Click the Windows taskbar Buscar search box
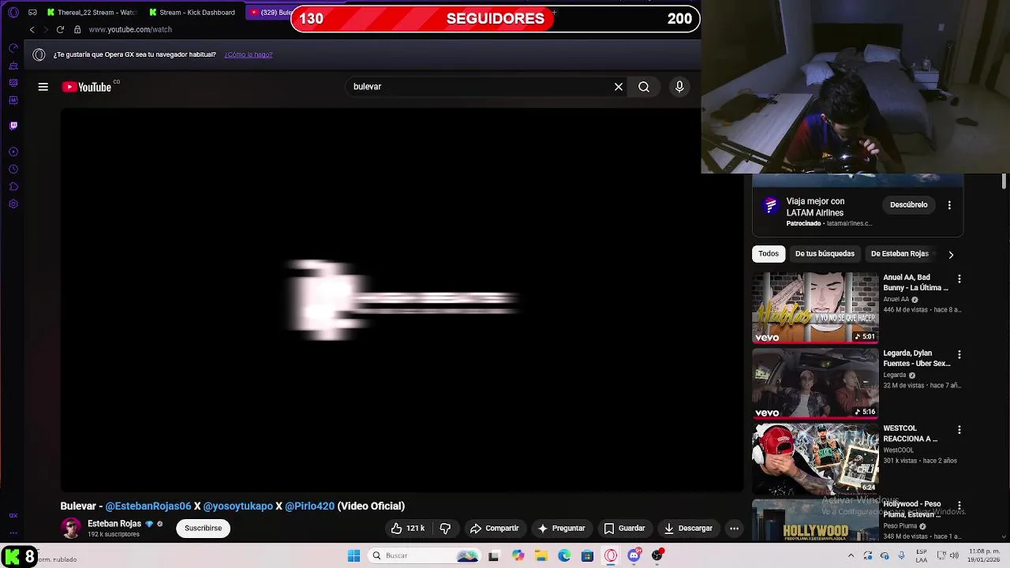Viewport: 1010px width, 568px height. coord(425,555)
